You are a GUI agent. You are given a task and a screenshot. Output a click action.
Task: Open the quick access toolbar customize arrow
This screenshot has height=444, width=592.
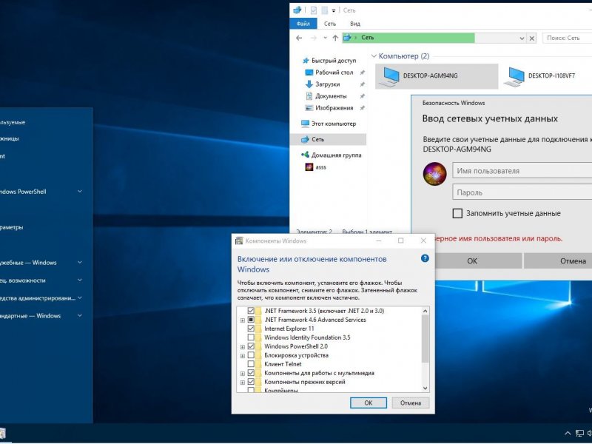pos(334,10)
